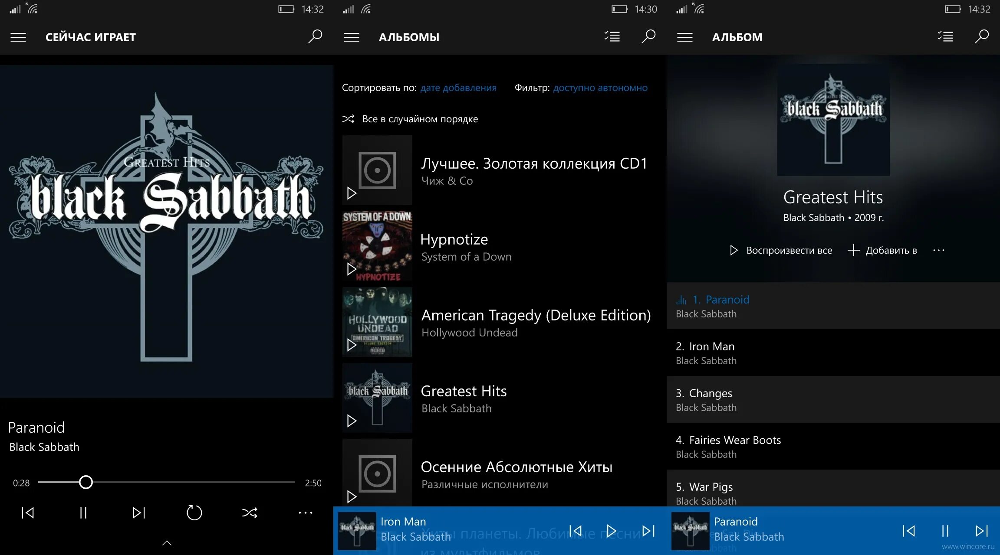The height and width of the screenshot is (555, 1000).
Task: Click Add to button on album page
Action: tap(882, 250)
